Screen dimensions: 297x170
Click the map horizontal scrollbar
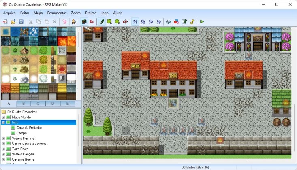click(187, 161)
